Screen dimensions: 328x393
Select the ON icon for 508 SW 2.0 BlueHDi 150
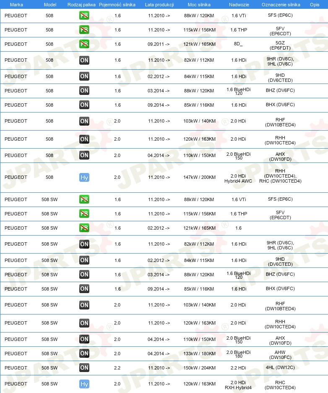point(84,339)
